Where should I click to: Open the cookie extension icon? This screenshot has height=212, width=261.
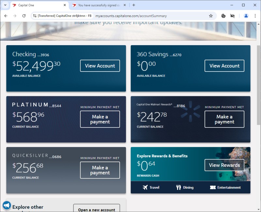223,16
